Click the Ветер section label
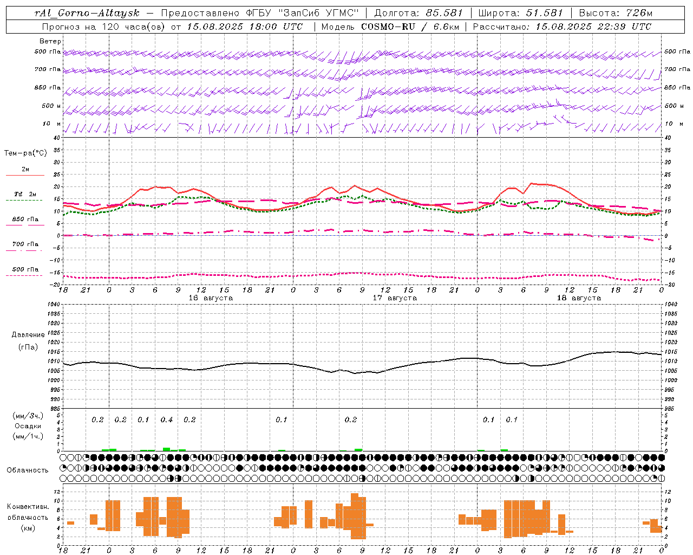693x555 pixels. pyautogui.click(x=50, y=41)
